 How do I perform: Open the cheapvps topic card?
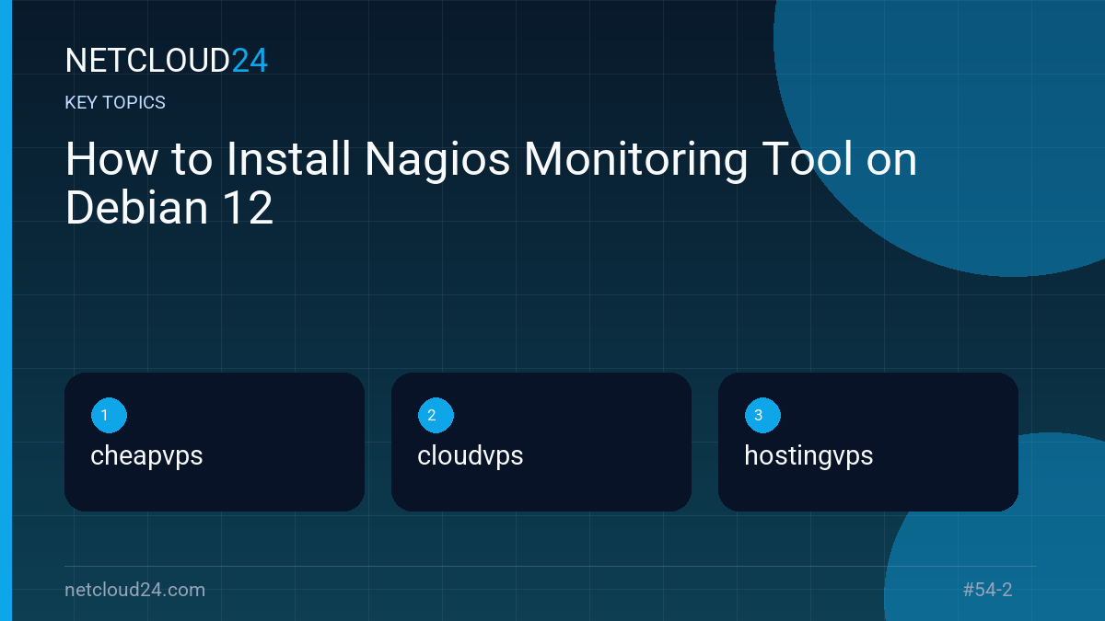coord(215,442)
